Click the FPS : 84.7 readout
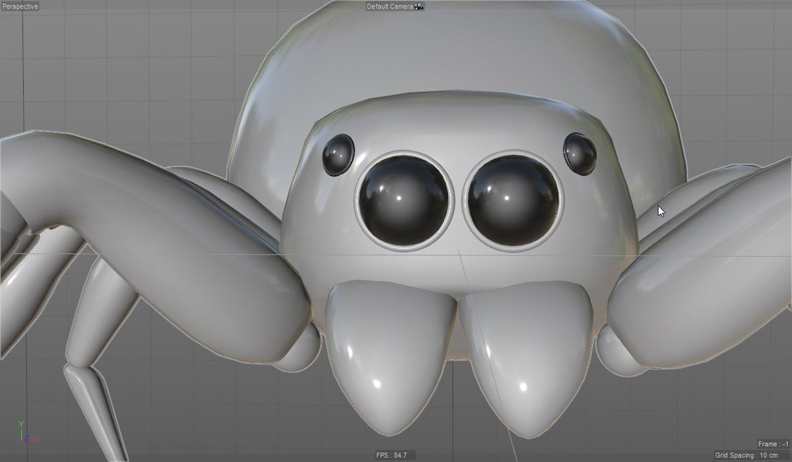 391,455
